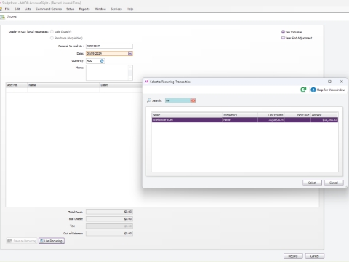The image size is (349, 262).
Task: Open the Window menu
Action: pyautogui.click(x=100, y=9)
